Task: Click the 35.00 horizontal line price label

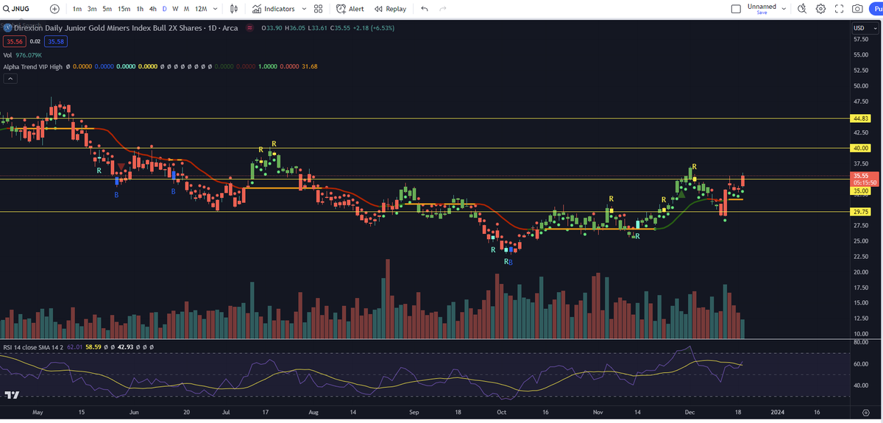Action: click(x=860, y=191)
